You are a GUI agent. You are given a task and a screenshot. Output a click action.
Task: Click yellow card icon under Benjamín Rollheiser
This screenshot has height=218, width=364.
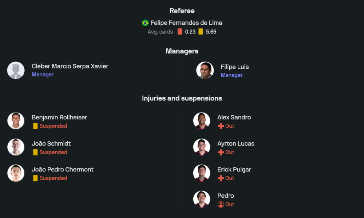tap(35, 126)
